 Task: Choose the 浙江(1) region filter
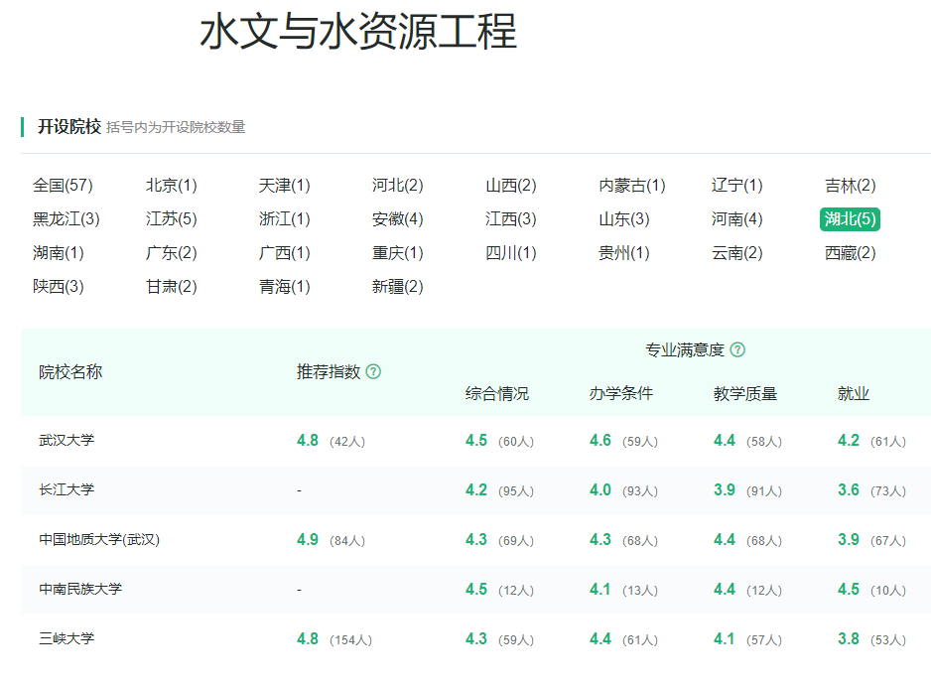(285, 219)
